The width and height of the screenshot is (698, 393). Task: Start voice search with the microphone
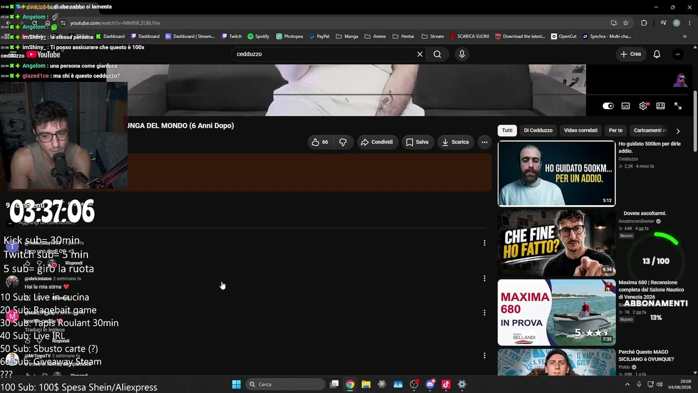[462, 54]
